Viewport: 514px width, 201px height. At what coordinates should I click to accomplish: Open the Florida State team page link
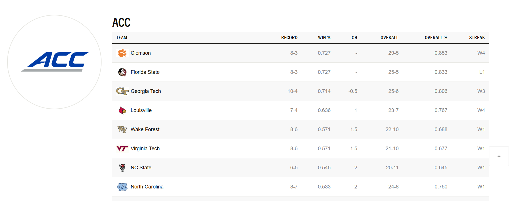(145, 72)
